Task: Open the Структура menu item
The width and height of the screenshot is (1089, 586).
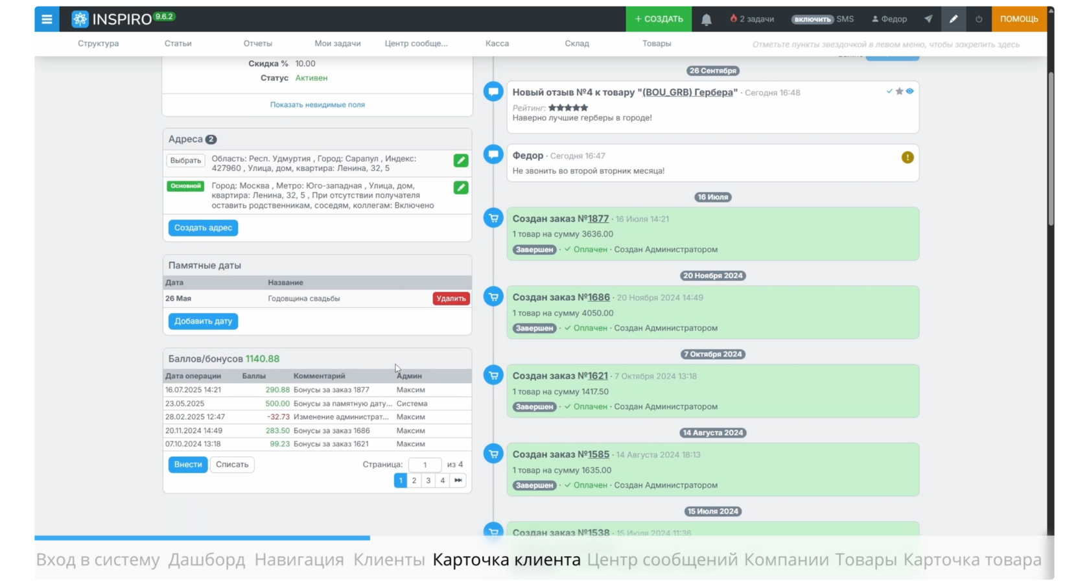Action: point(99,43)
